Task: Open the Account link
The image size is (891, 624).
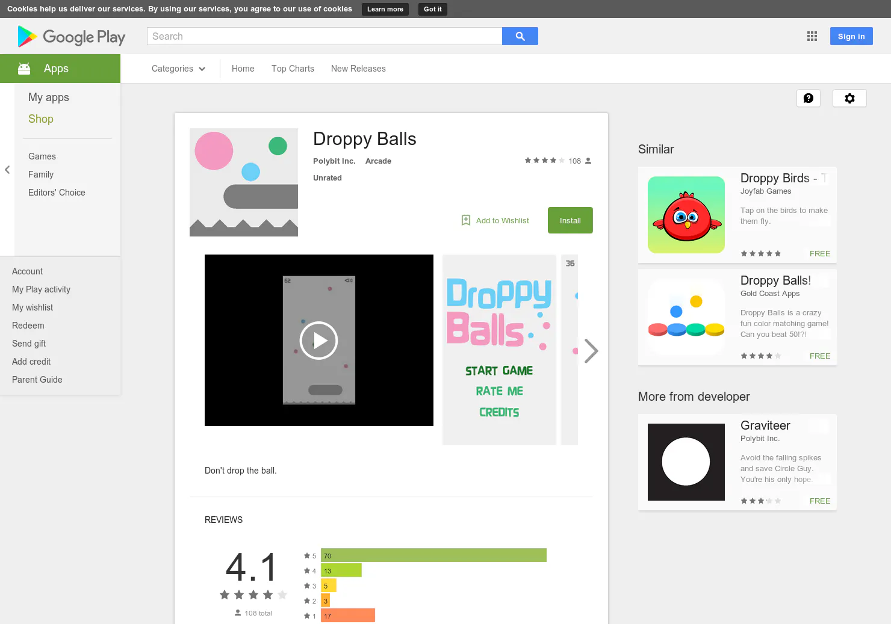Action: click(x=28, y=271)
